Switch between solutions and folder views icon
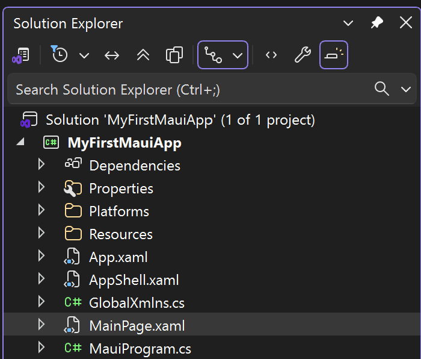The width and height of the screenshot is (421, 359). point(21,55)
